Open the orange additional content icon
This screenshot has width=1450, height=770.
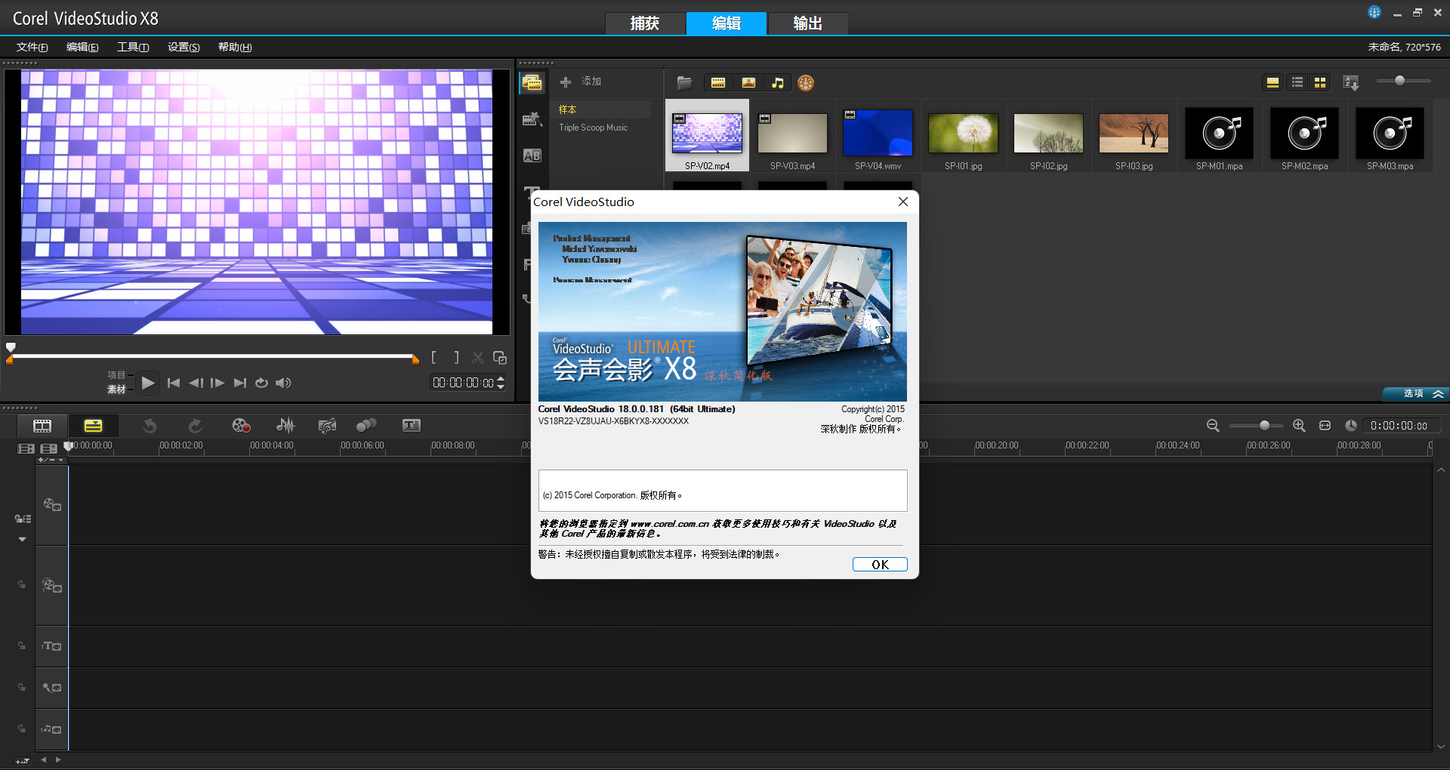pyautogui.click(x=806, y=83)
